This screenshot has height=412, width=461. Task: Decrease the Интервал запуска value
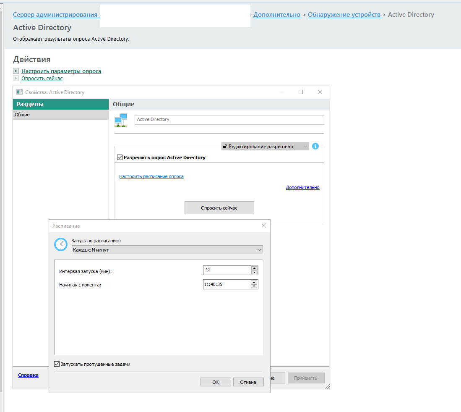click(254, 272)
